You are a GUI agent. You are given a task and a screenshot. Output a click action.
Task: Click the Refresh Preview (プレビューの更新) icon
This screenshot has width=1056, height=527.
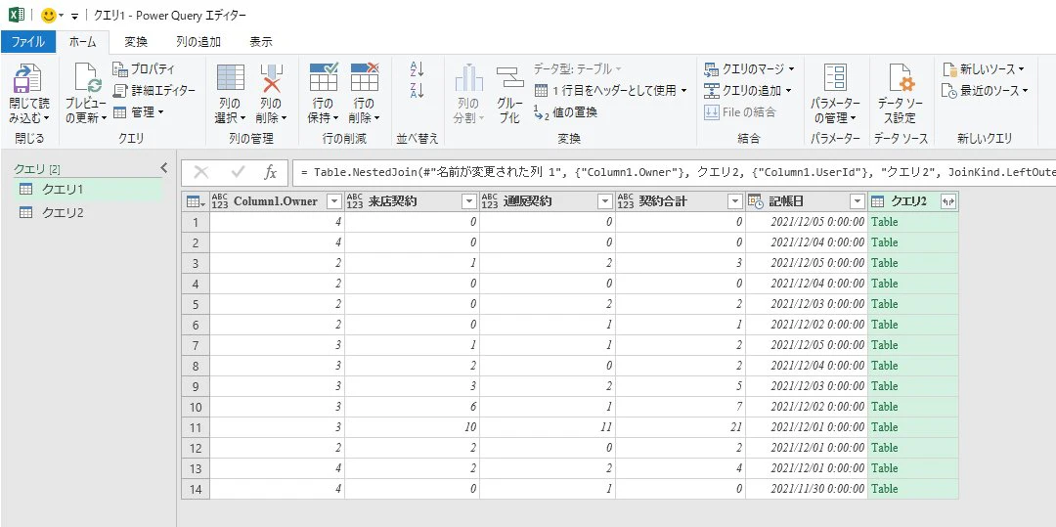coord(88,79)
